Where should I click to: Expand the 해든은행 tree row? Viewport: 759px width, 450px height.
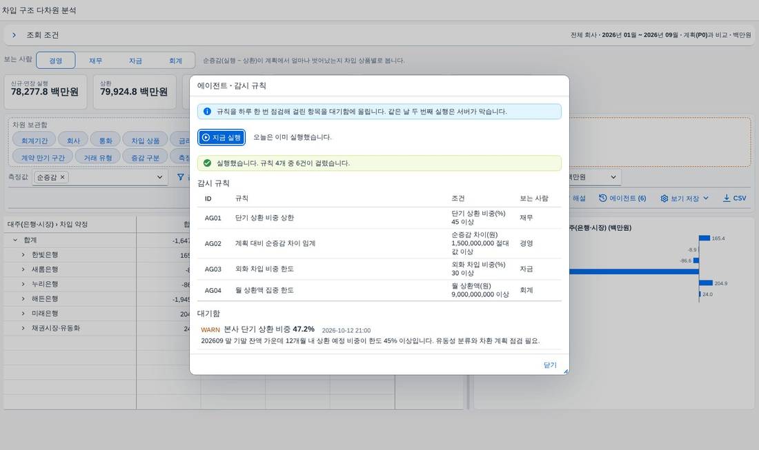pos(23,298)
